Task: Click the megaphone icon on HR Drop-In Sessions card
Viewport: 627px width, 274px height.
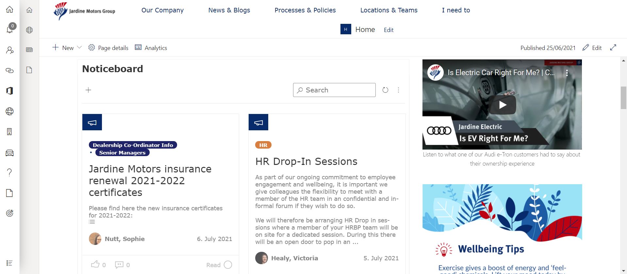Action: [x=258, y=122]
